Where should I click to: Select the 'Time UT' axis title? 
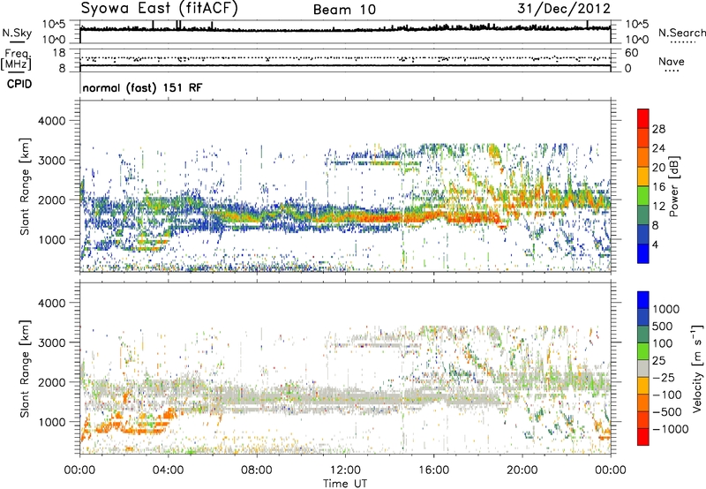[345, 484]
